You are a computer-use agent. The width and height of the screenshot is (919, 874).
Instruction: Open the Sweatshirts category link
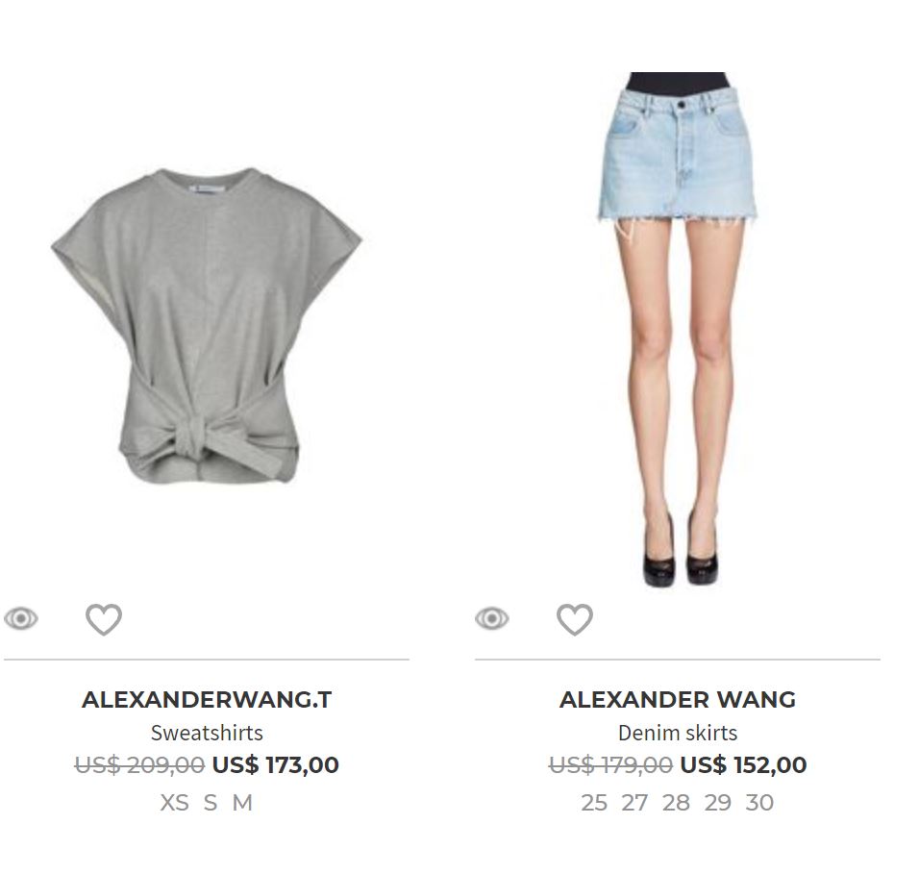[207, 733]
